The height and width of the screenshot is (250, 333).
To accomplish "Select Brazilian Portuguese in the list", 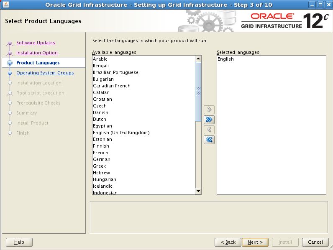I will 143,72.
